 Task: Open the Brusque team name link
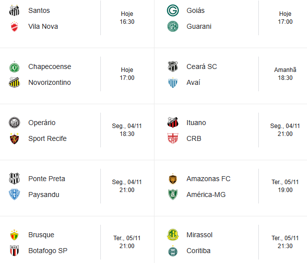41,235
